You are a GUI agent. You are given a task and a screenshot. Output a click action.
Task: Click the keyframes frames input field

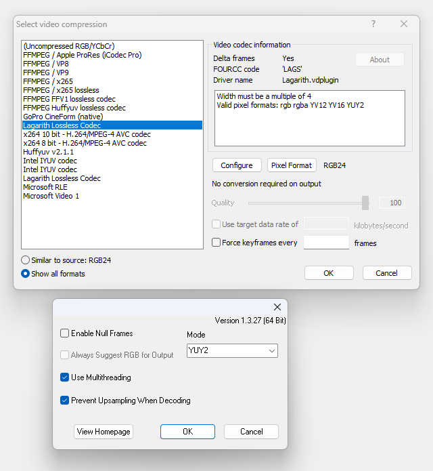(x=326, y=243)
